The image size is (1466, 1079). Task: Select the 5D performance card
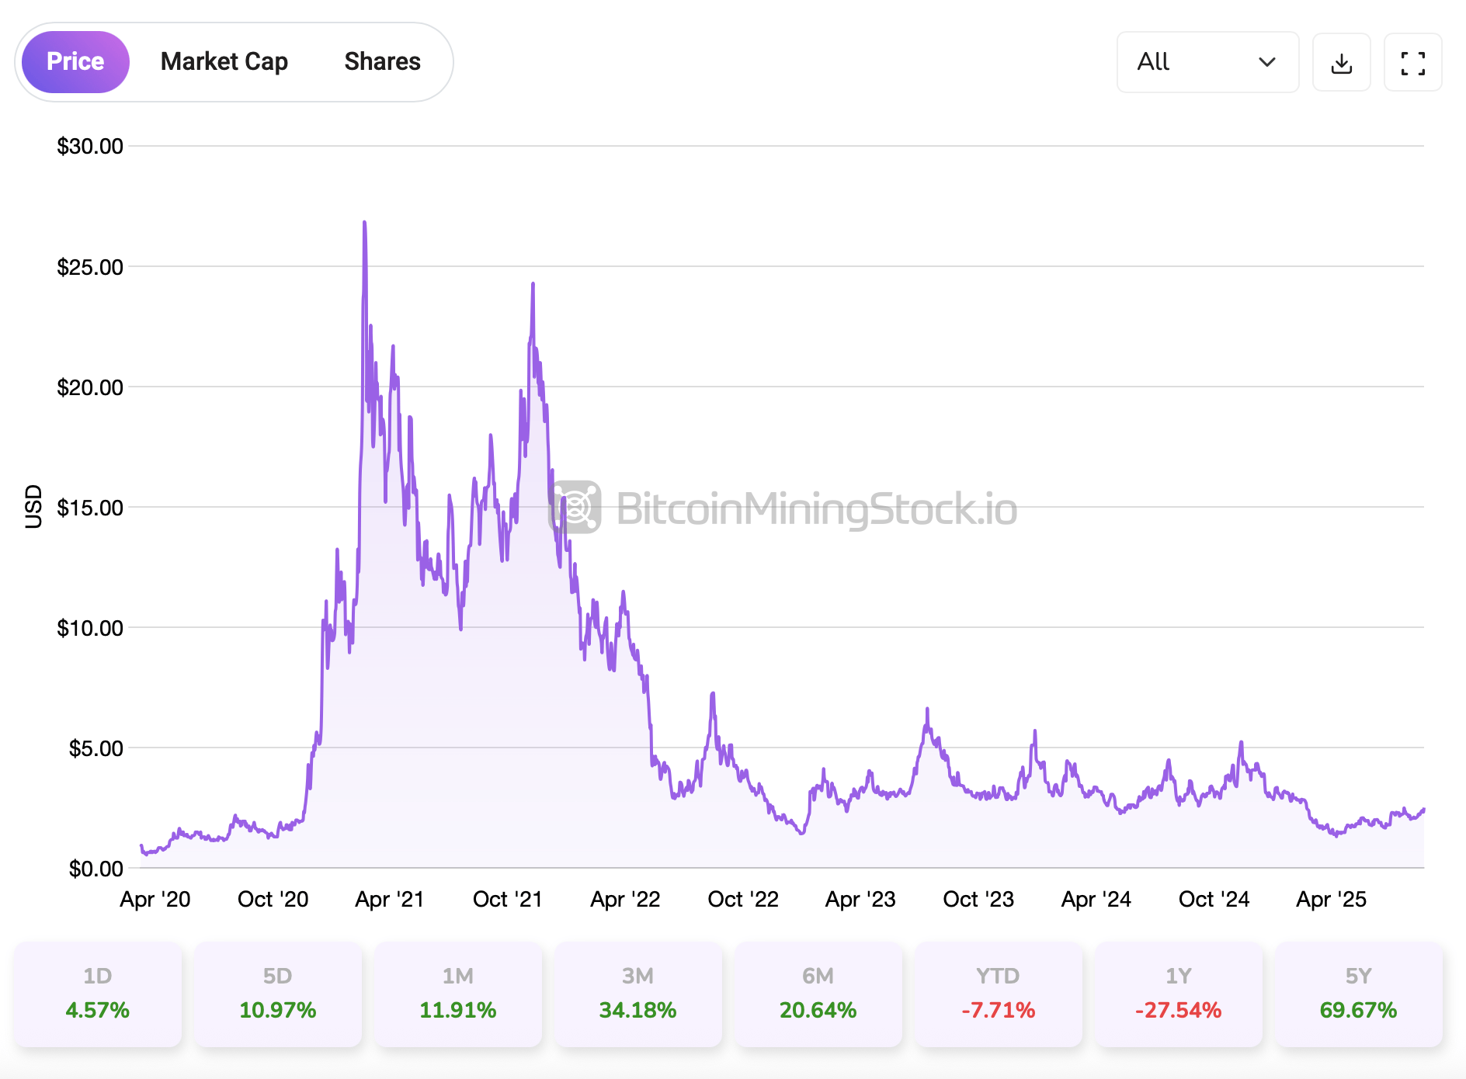(x=277, y=994)
